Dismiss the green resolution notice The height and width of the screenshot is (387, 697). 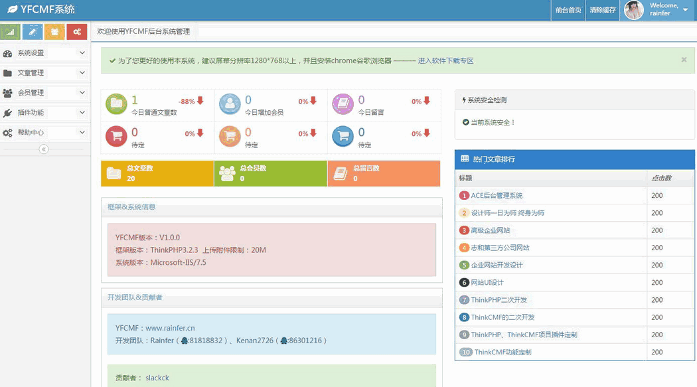[x=684, y=60]
